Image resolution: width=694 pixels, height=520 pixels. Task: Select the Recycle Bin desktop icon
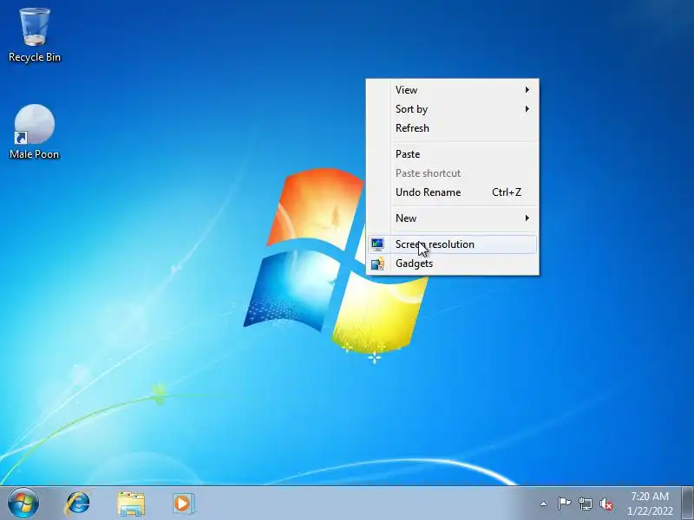click(35, 36)
